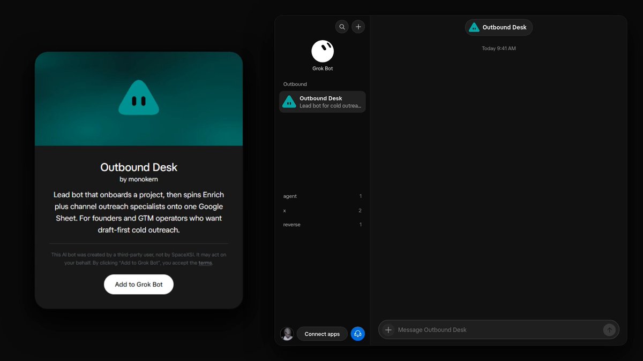Click the plus attach icon in the message box

[x=388, y=330]
